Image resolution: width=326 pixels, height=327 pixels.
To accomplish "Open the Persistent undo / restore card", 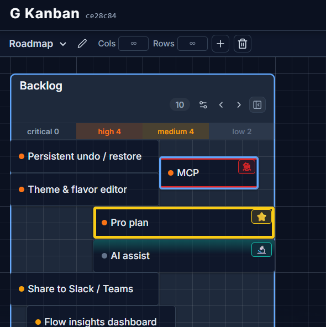I will (x=85, y=156).
